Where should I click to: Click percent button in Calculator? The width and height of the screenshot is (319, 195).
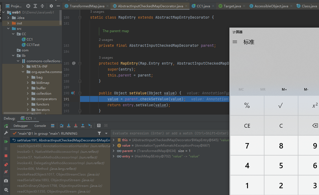247,105
